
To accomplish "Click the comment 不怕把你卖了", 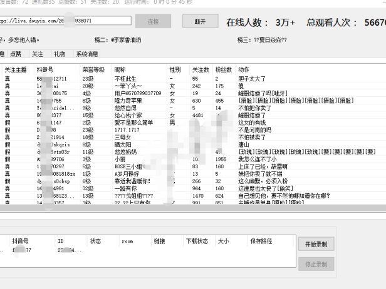I will [x=254, y=108].
